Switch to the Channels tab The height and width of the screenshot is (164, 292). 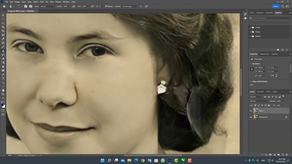point(261,92)
